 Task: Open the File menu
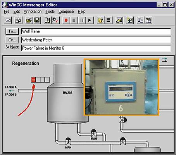tap(7, 12)
